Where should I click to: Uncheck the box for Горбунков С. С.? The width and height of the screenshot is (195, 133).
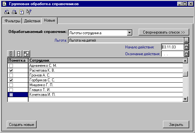click(11, 80)
